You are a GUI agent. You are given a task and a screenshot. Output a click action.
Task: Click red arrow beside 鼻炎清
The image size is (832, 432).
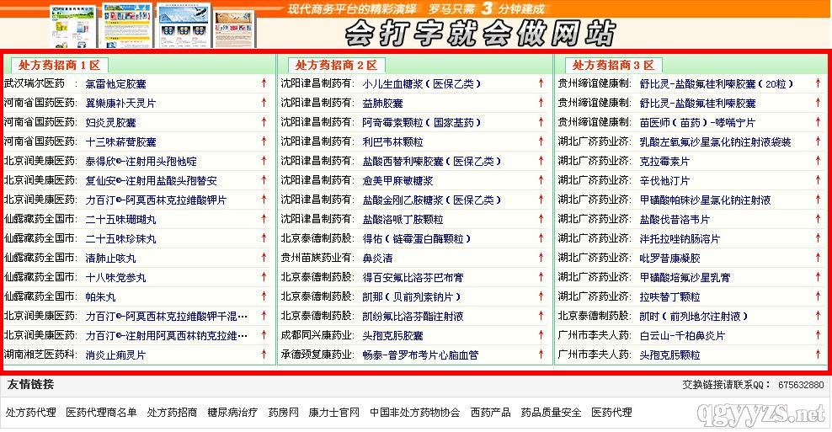(541, 258)
